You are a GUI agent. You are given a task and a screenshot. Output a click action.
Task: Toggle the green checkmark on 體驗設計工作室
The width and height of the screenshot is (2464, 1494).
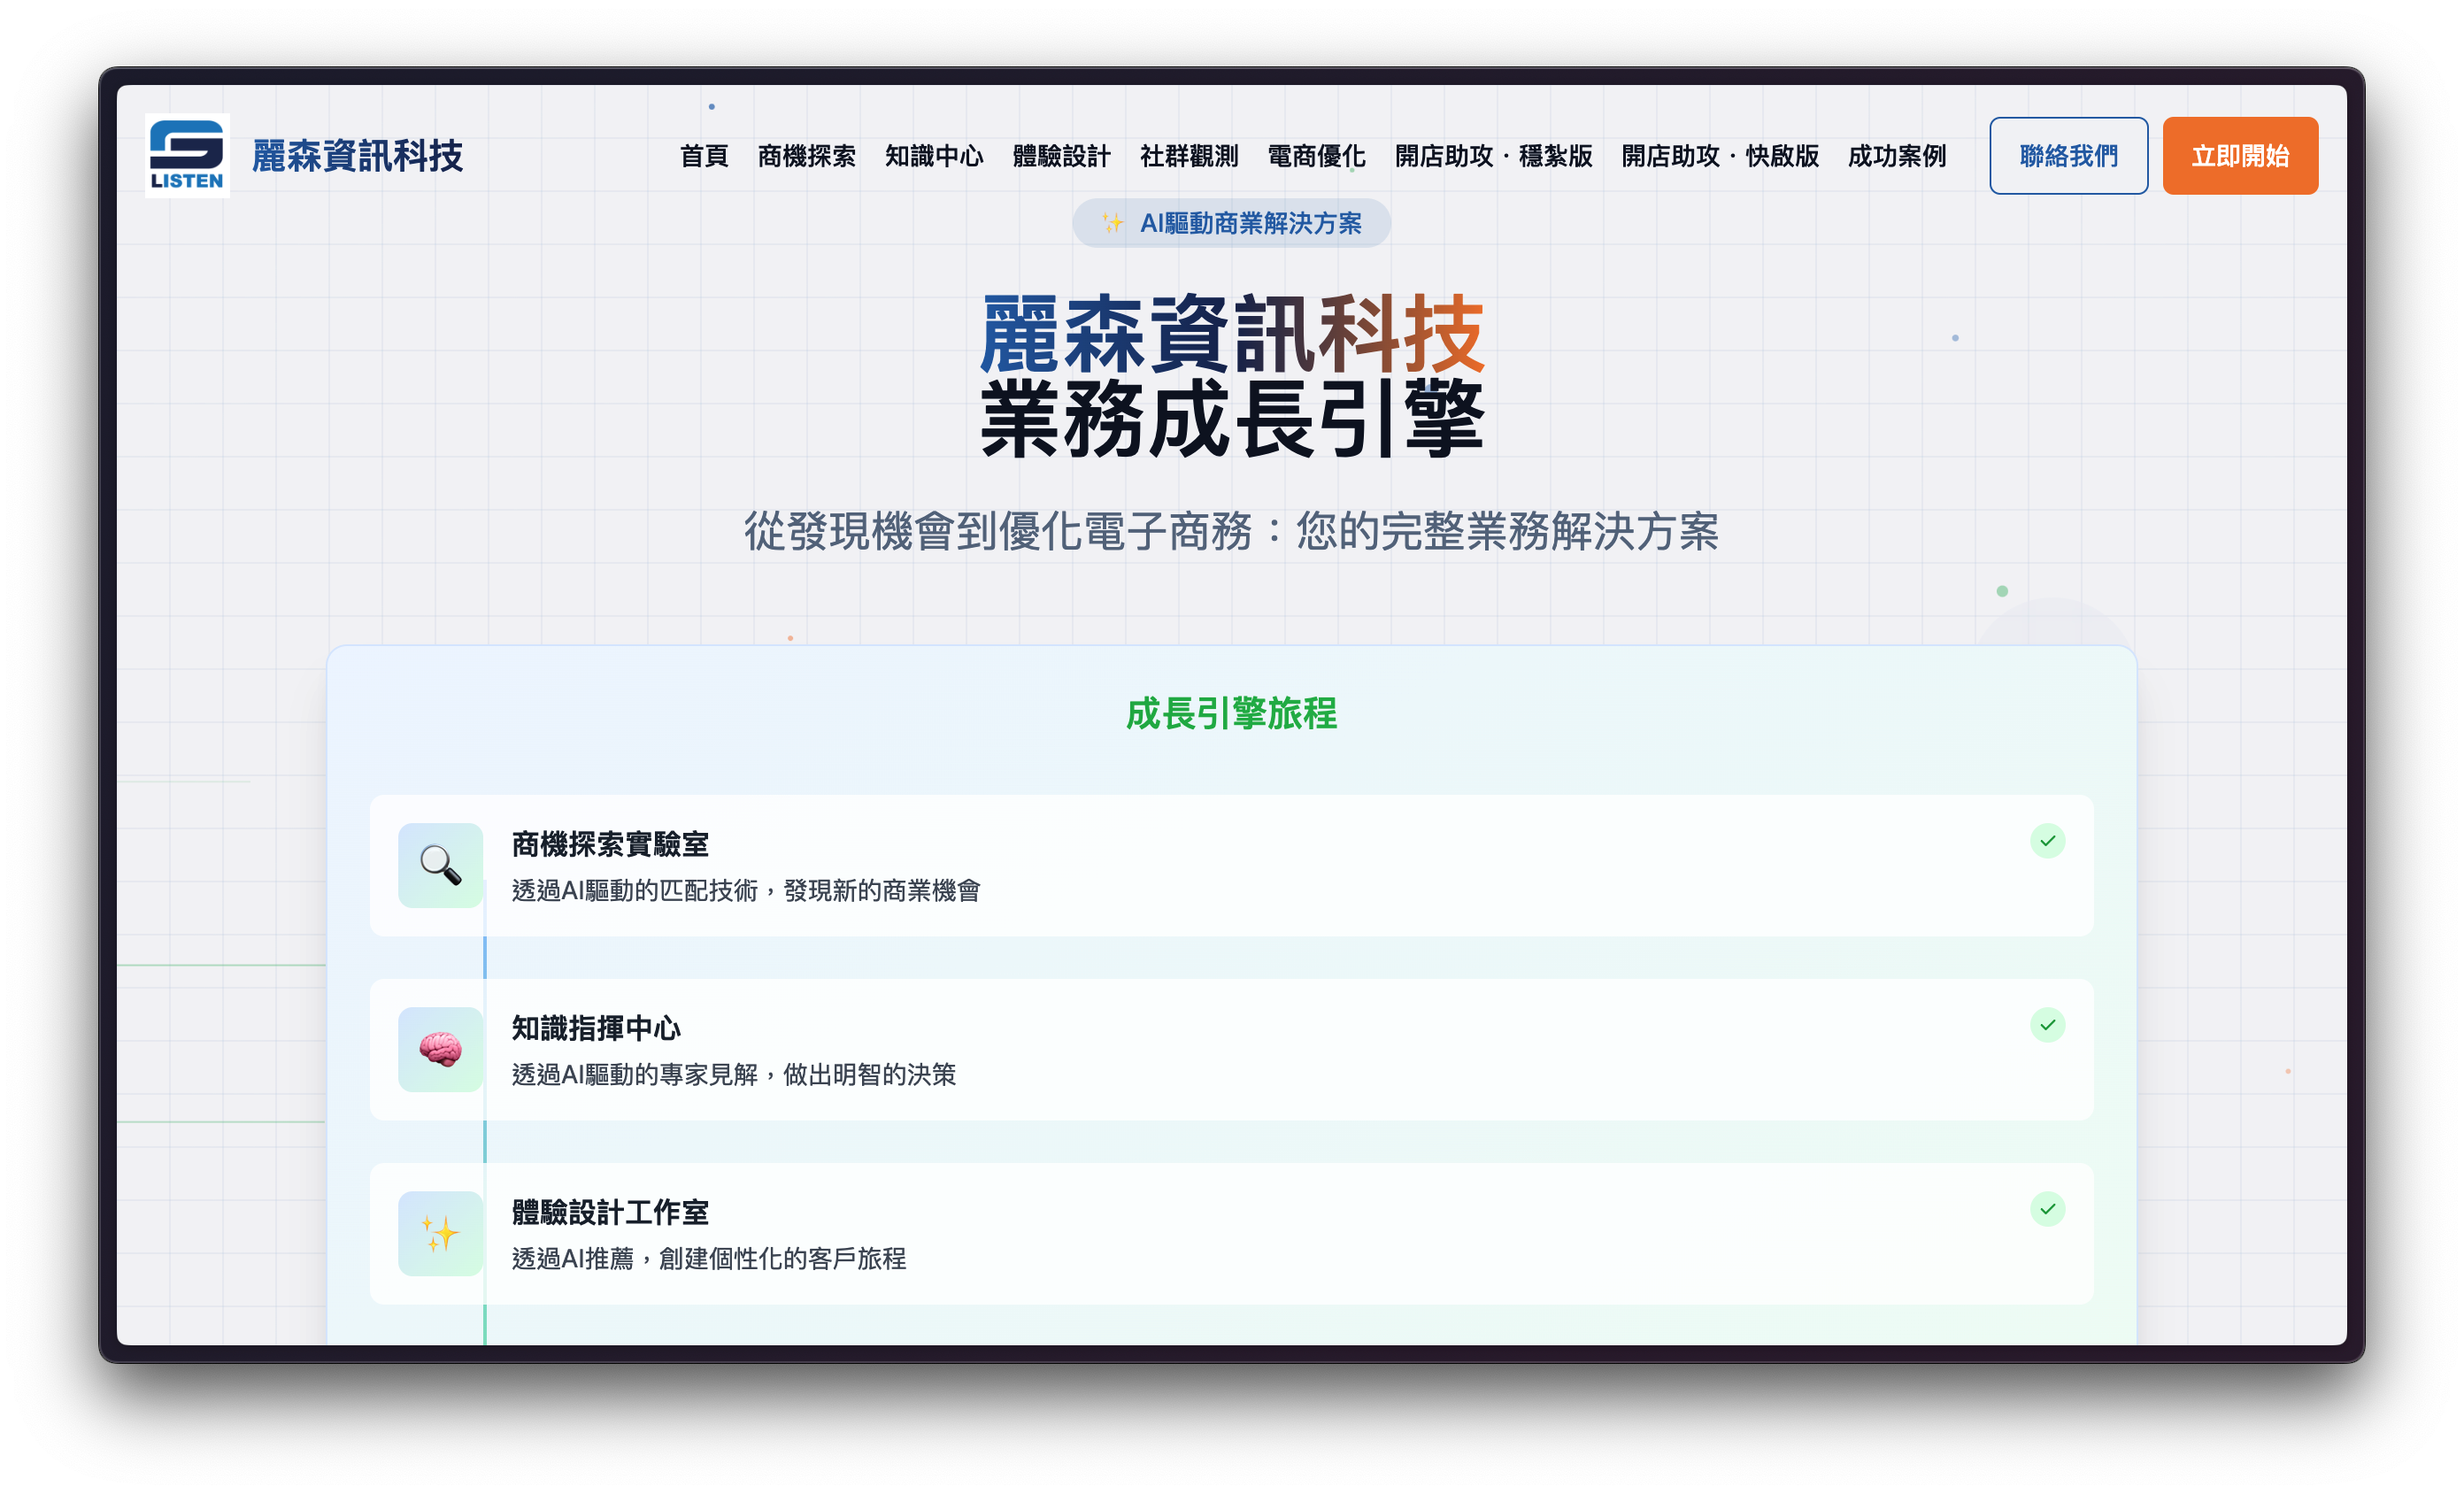pyautogui.click(x=2048, y=1208)
